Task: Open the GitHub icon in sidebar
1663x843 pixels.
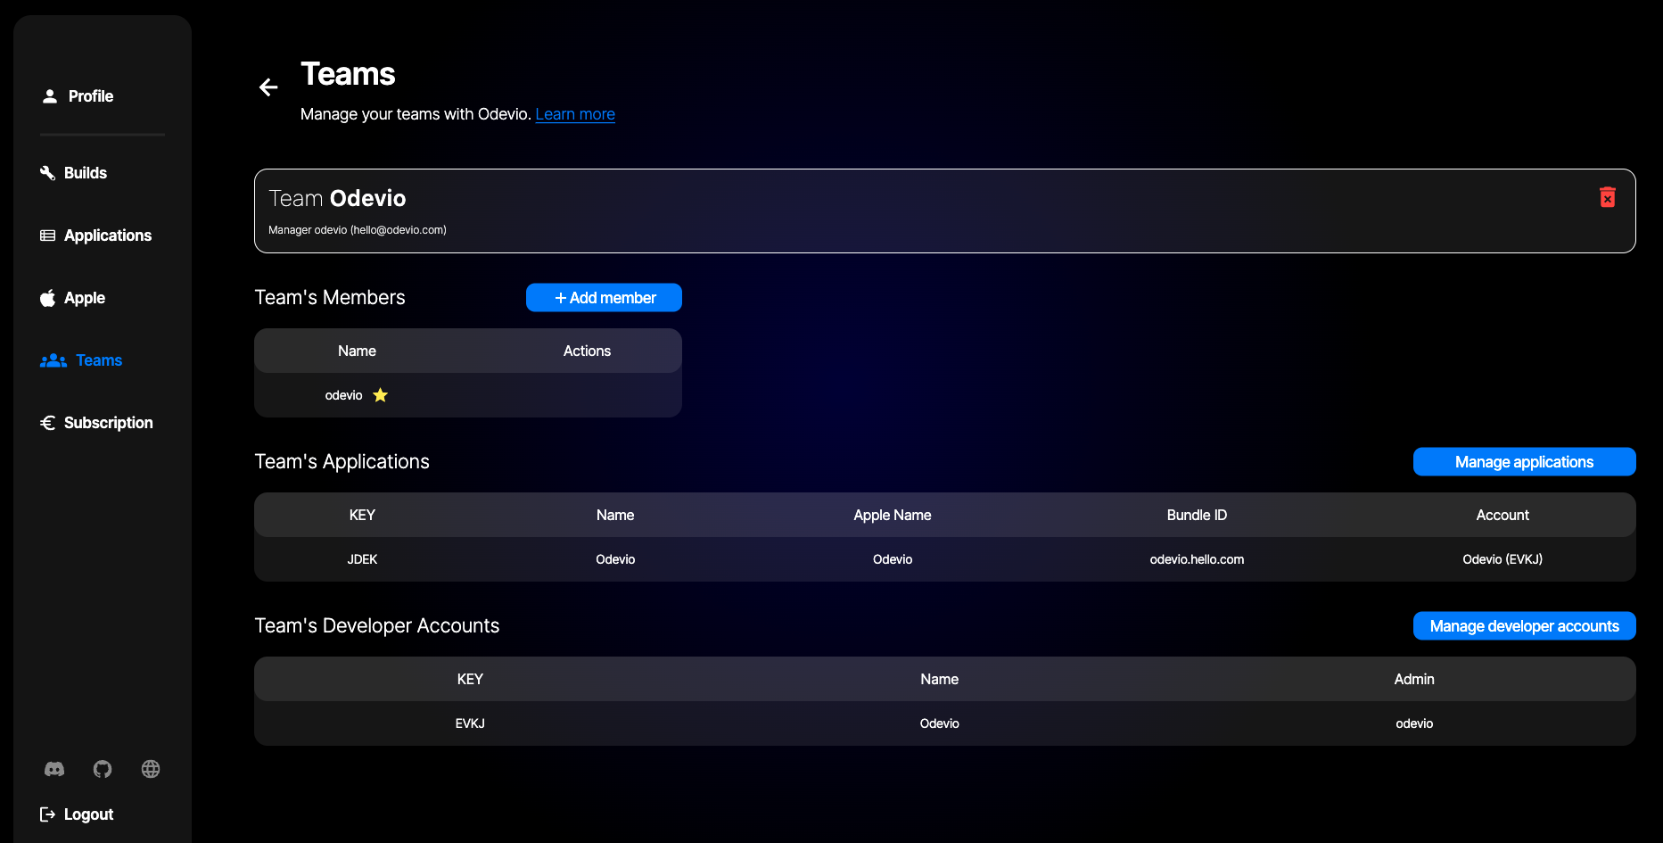Action: click(103, 769)
